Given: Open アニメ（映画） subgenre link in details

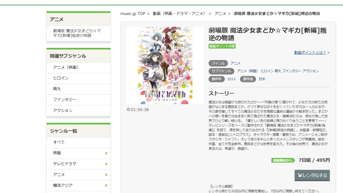Looking at the screenshot, I should [247, 71].
